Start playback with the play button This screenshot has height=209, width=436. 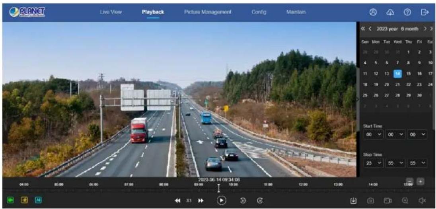tap(221, 200)
